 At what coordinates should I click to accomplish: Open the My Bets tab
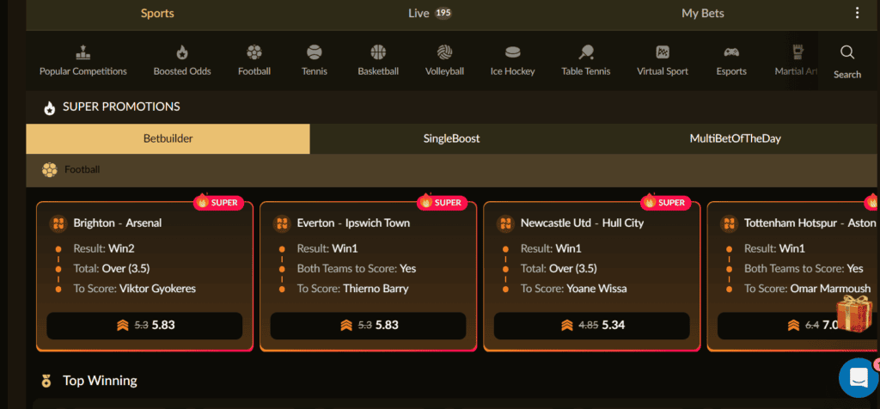[x=703, y=14]
